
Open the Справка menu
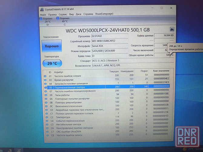coord(88,14)
